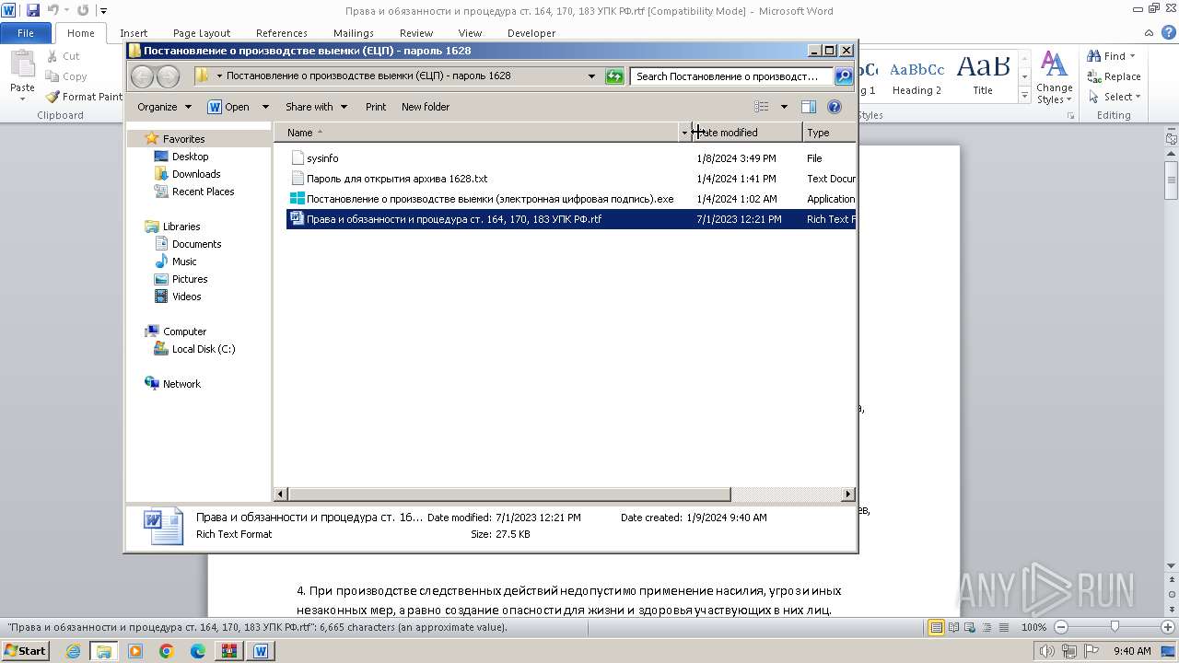Open Explorer help icon
This screenshot has height=663, width=1179.
point(835,107)
